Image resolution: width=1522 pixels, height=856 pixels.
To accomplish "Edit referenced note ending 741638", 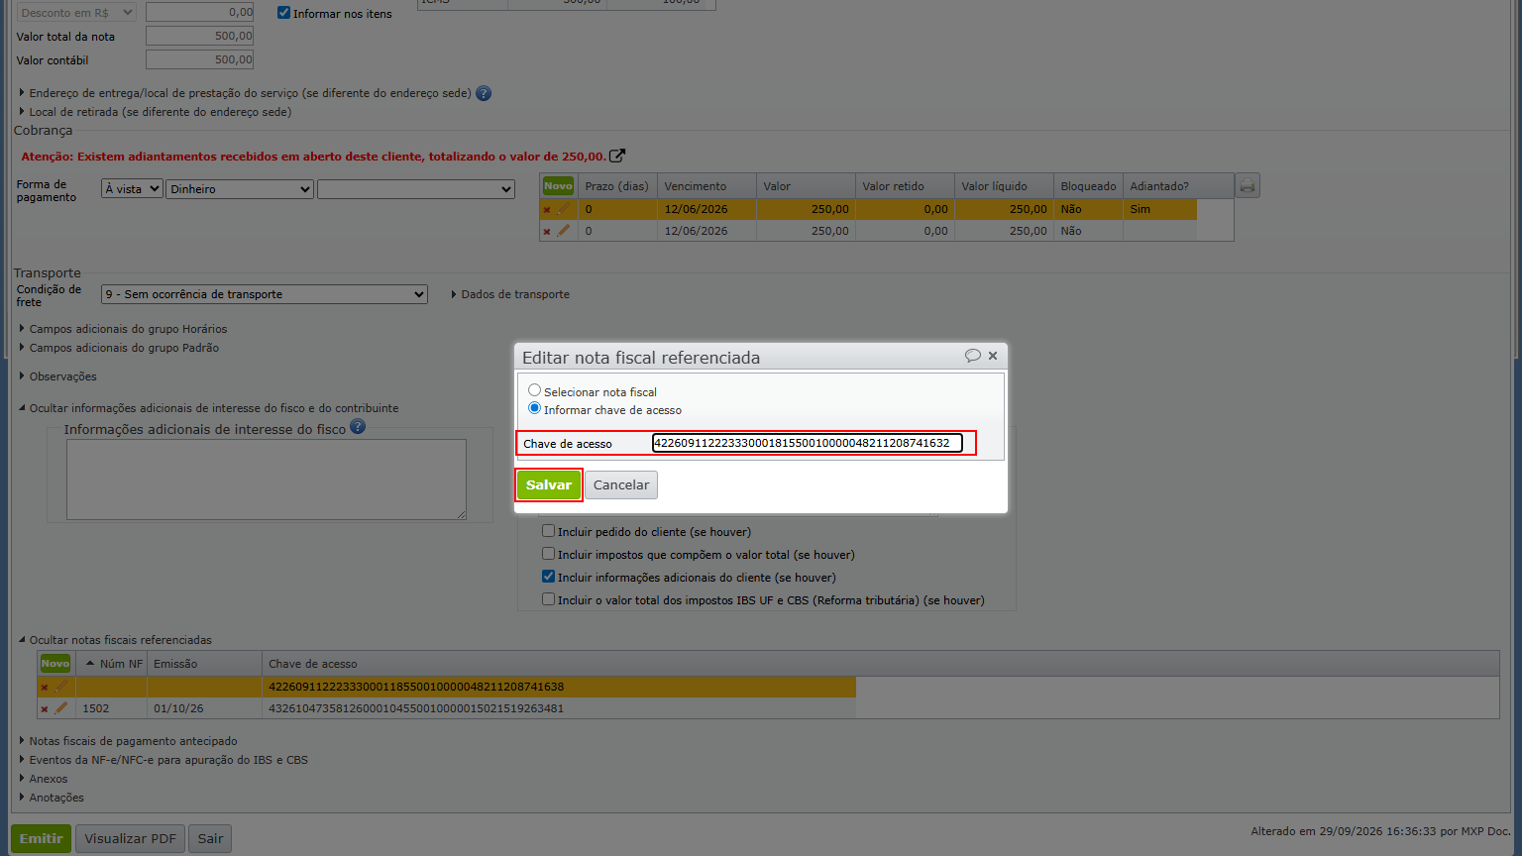I will coord(61,687).
